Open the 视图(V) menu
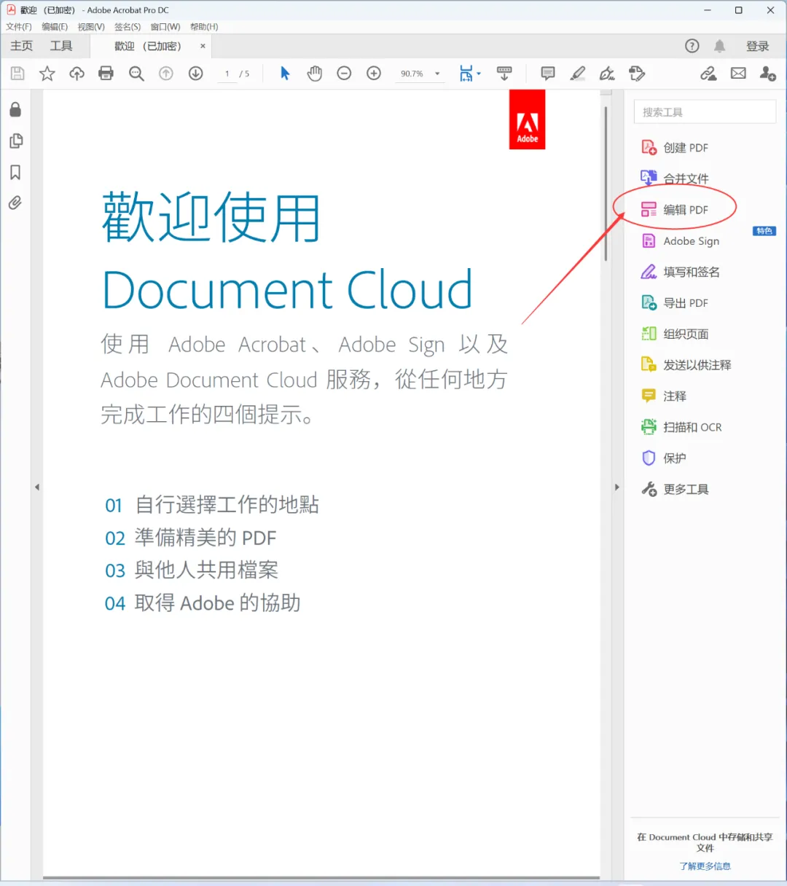Viewport: 787px width, 886px height. click(91, 27)
